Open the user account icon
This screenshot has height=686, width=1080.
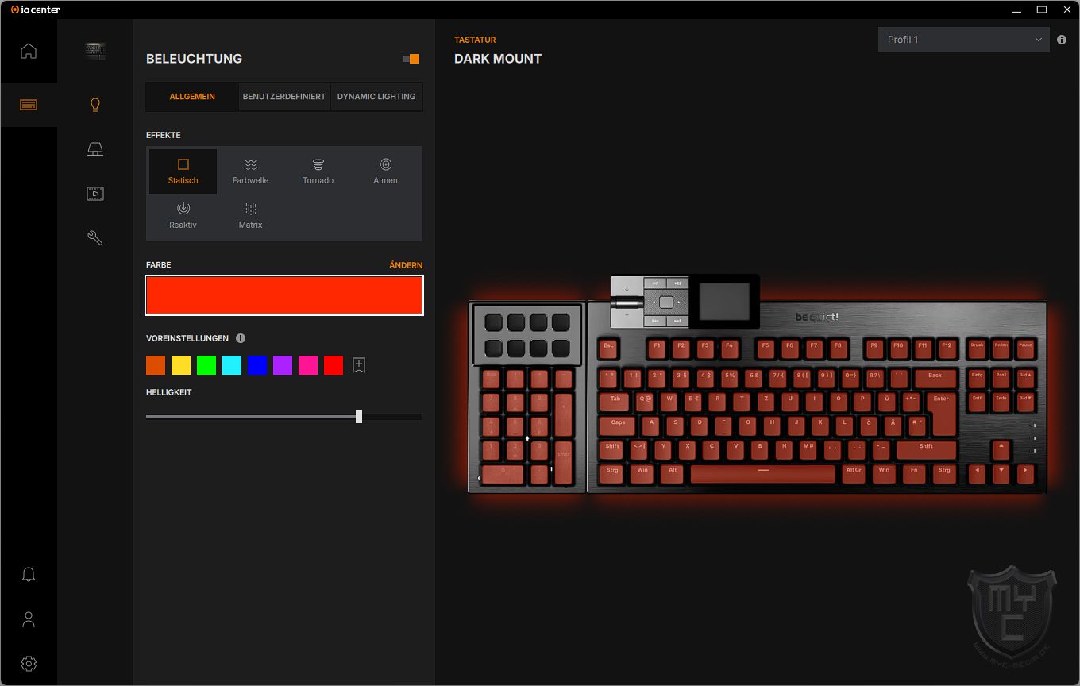coord(29,619)
